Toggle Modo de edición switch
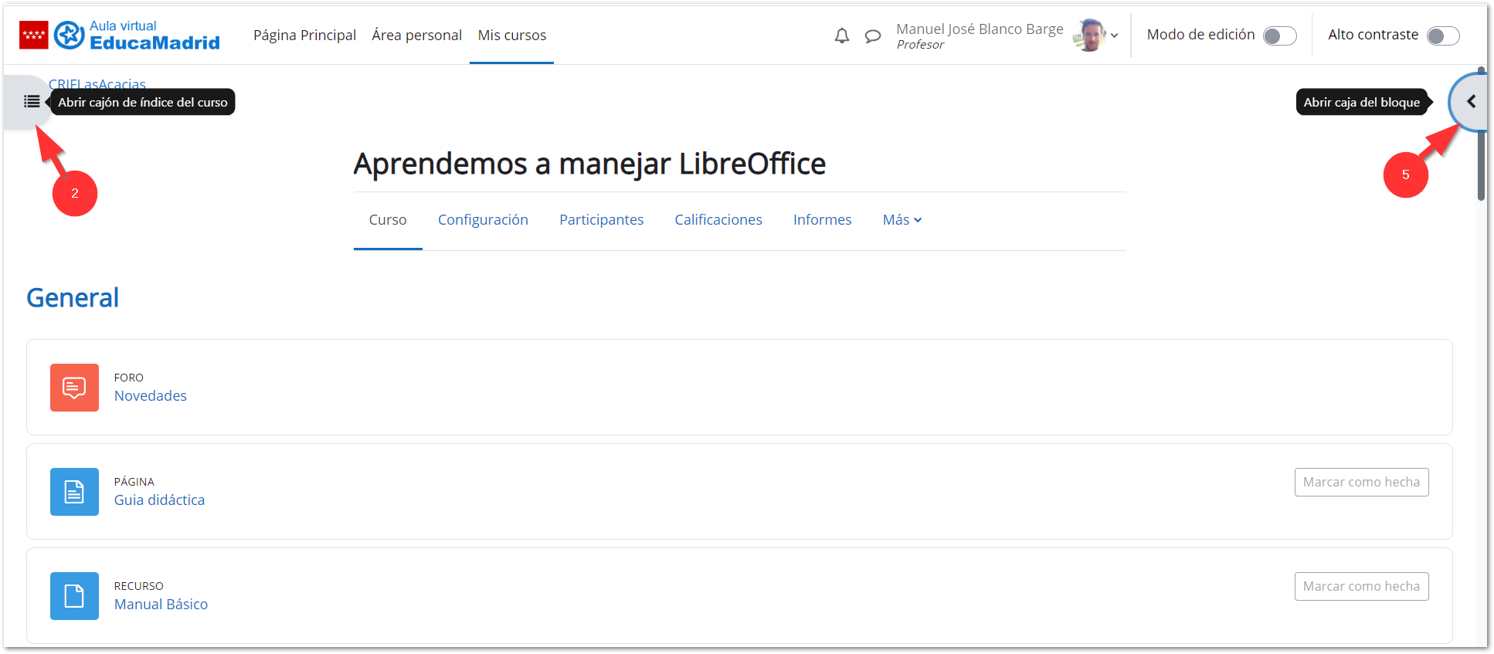The image size is (1494, 654). tap(1279, 36)
